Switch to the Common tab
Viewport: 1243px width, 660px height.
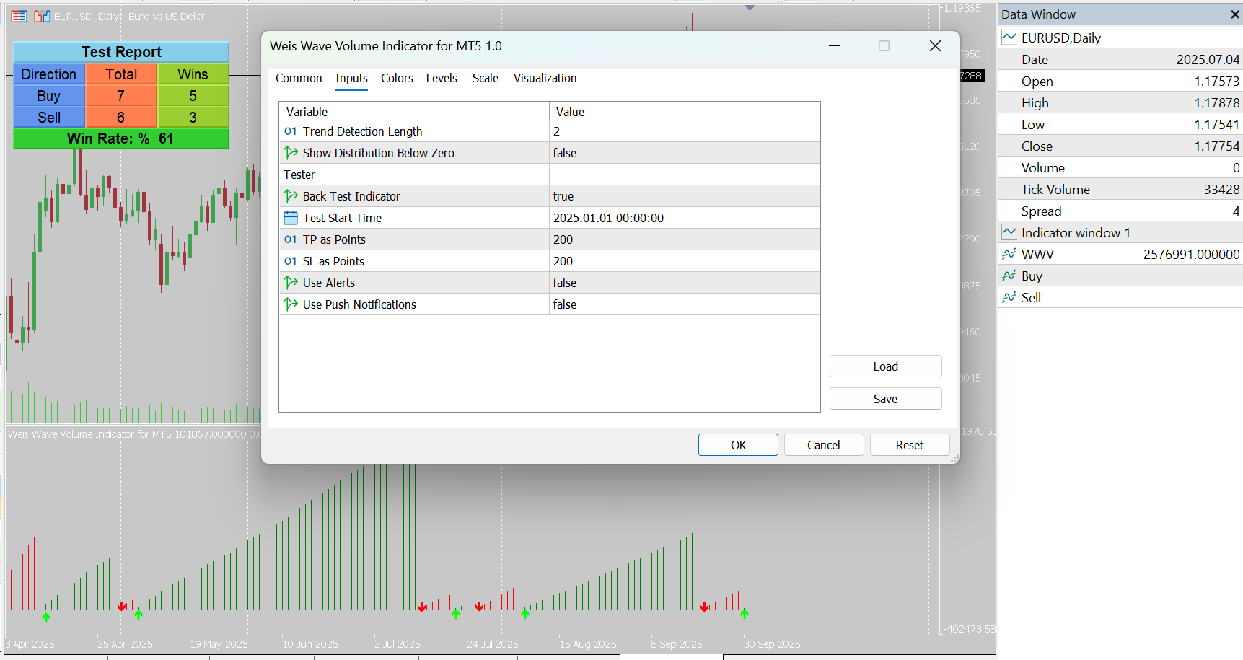click(299, 78)
